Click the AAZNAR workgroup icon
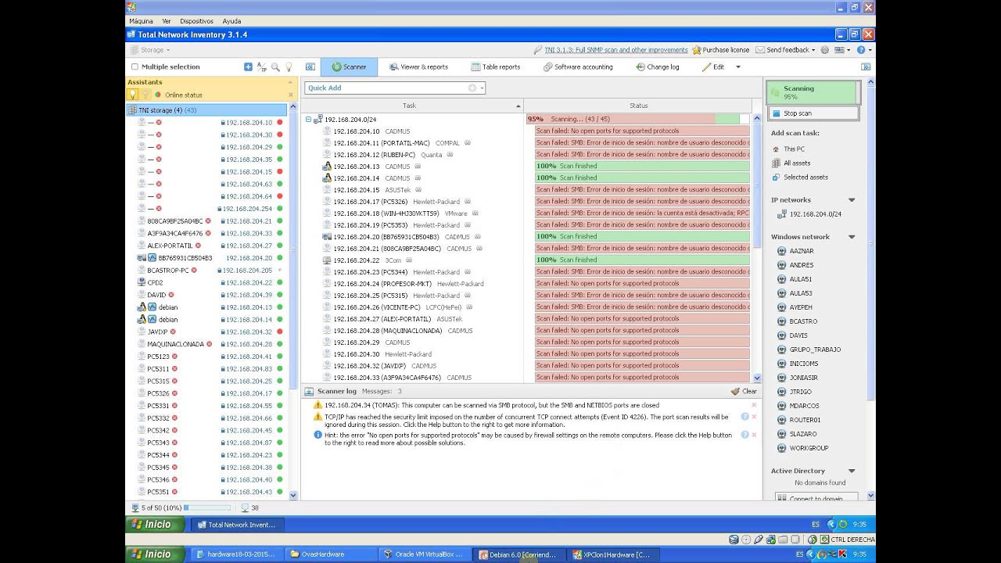This screenshot has width=1001, height=563. click(x=782, y=251)
